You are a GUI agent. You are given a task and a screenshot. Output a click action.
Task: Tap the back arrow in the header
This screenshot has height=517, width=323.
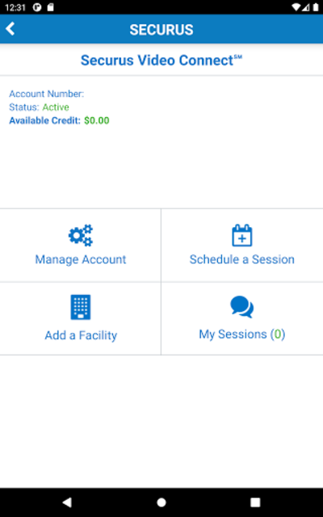(10, 29)
